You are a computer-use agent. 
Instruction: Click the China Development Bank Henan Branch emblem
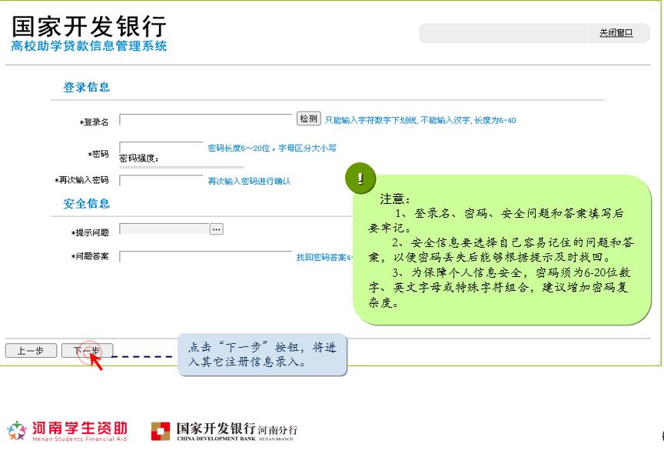tap(160, 429)
